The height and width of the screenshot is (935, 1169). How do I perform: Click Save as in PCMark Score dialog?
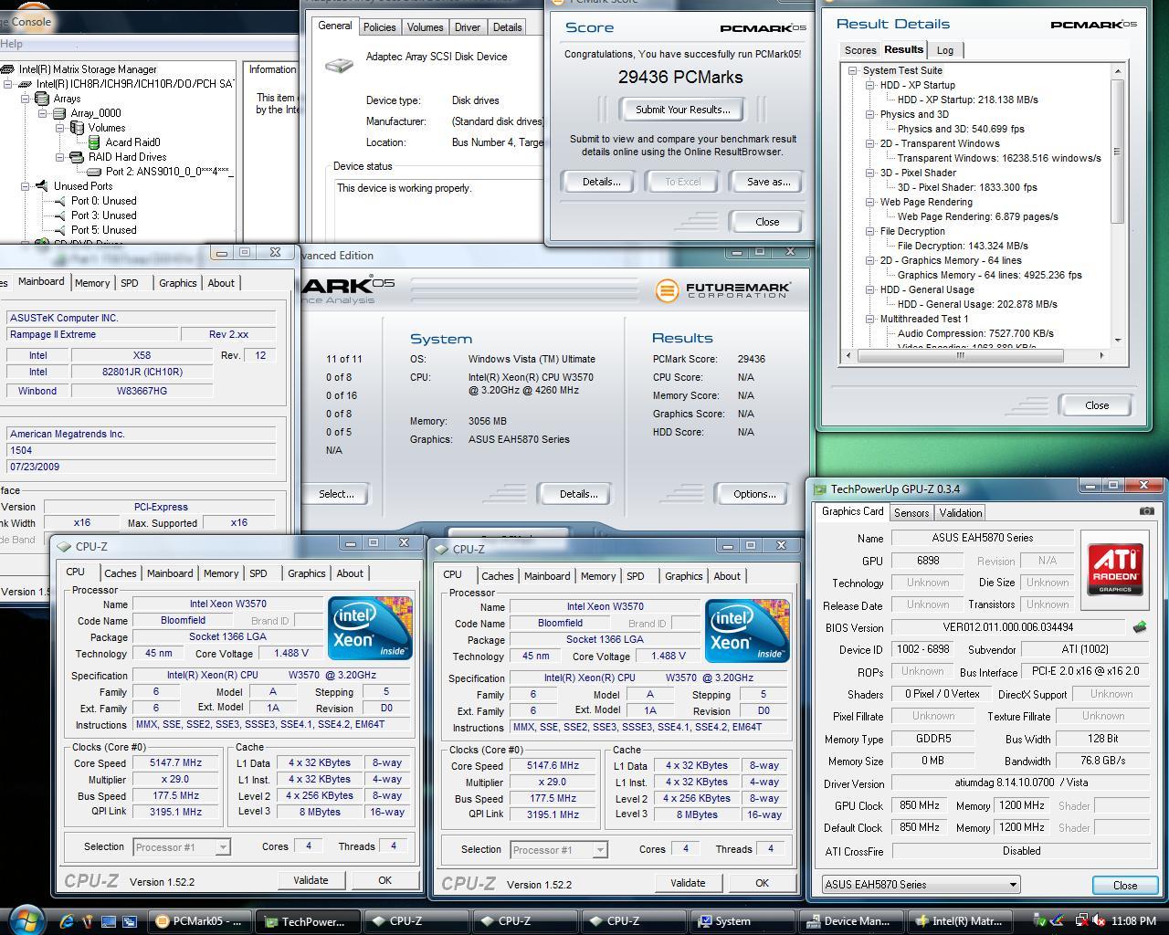769,182
